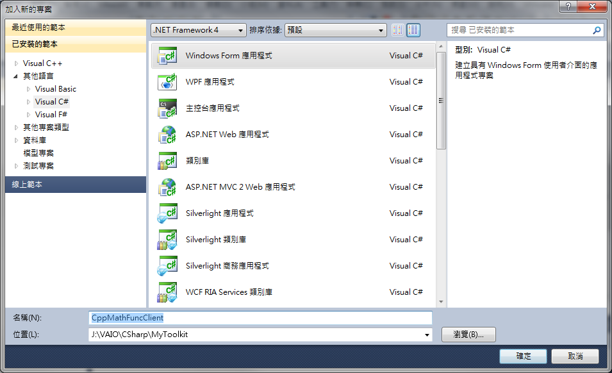Select the "WCF RIA Services 類別庫" text
The image size is (612, 373).
point(229,292)
